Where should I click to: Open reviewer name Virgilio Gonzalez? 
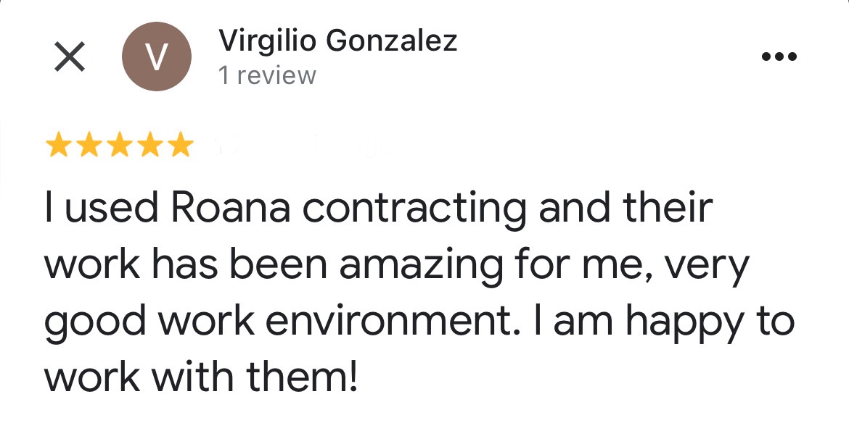(337, 41)
